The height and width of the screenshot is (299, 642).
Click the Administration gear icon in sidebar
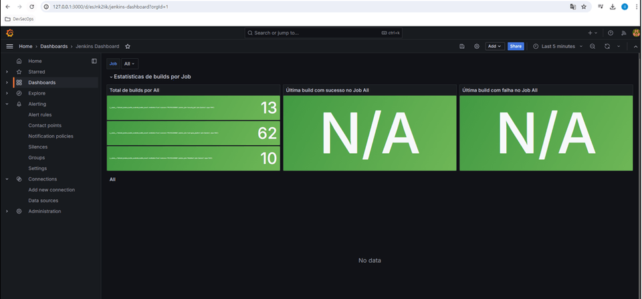pyautogui.click(x=19, y=211)
